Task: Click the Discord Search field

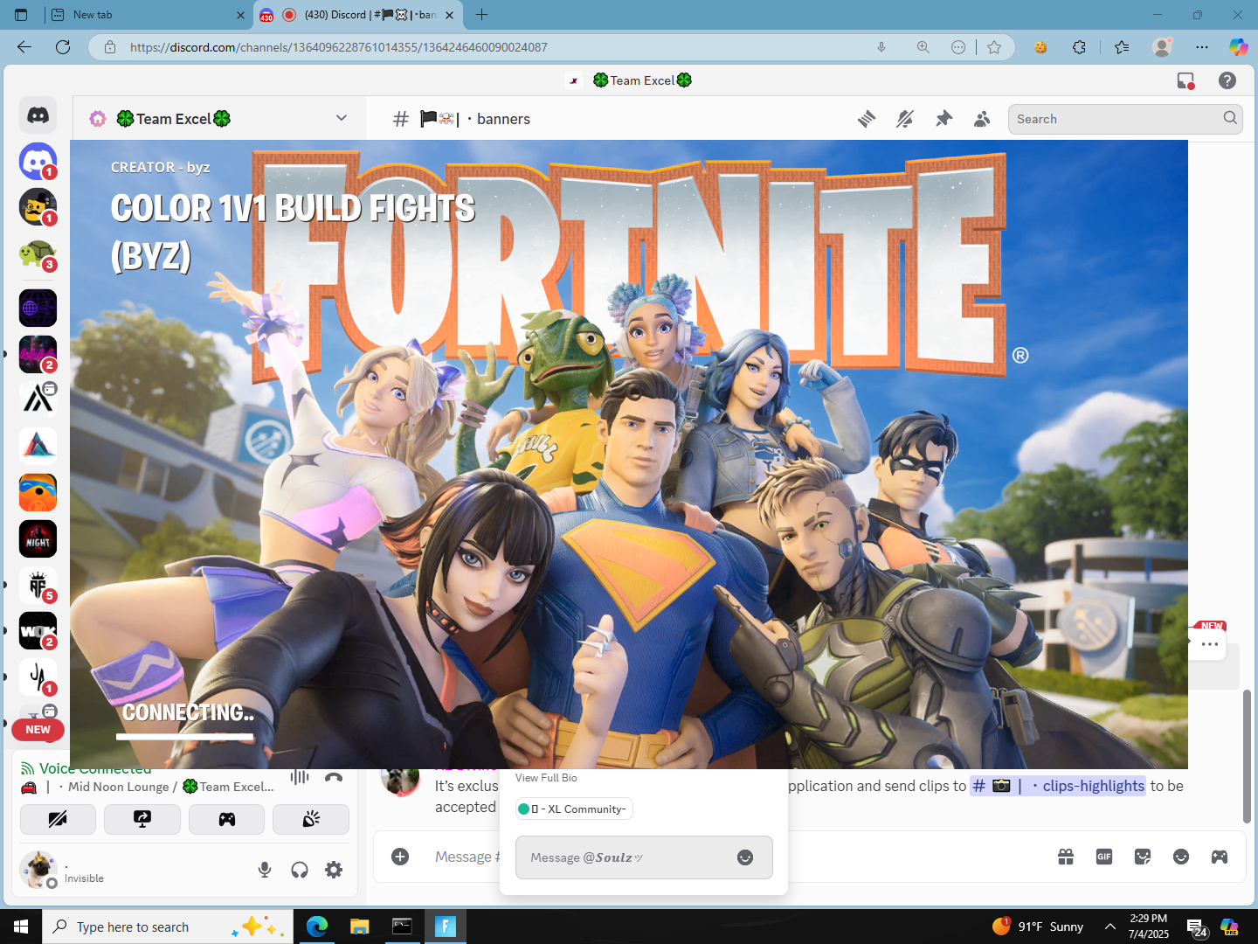Action: [x=1125, y=119]
